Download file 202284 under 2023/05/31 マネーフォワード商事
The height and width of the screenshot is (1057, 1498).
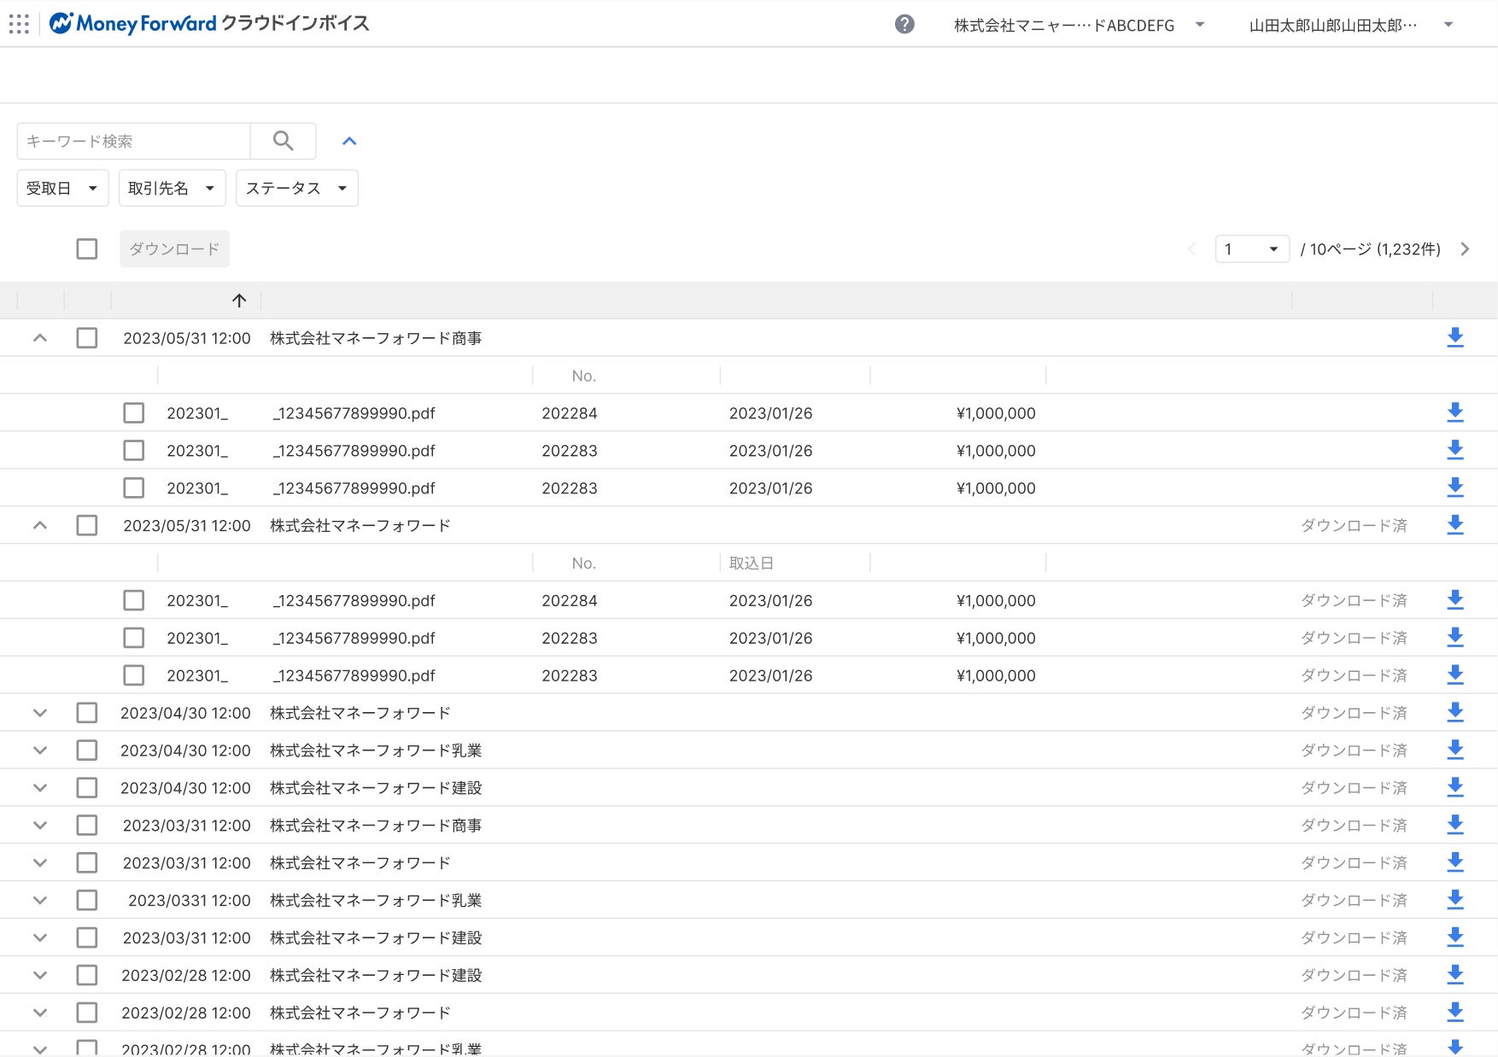click(x=1455, y=413)
